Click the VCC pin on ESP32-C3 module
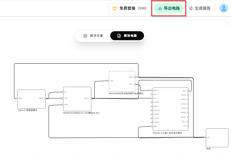This screenshot has height=153, width=231. tap(188, 91)
